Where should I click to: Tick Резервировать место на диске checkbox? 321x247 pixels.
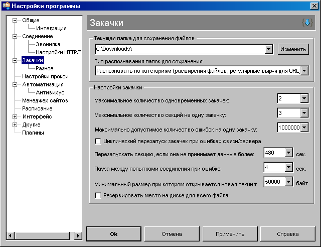[98, 196]
